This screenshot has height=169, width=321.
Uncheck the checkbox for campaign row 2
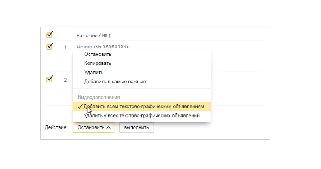[49, 79]
